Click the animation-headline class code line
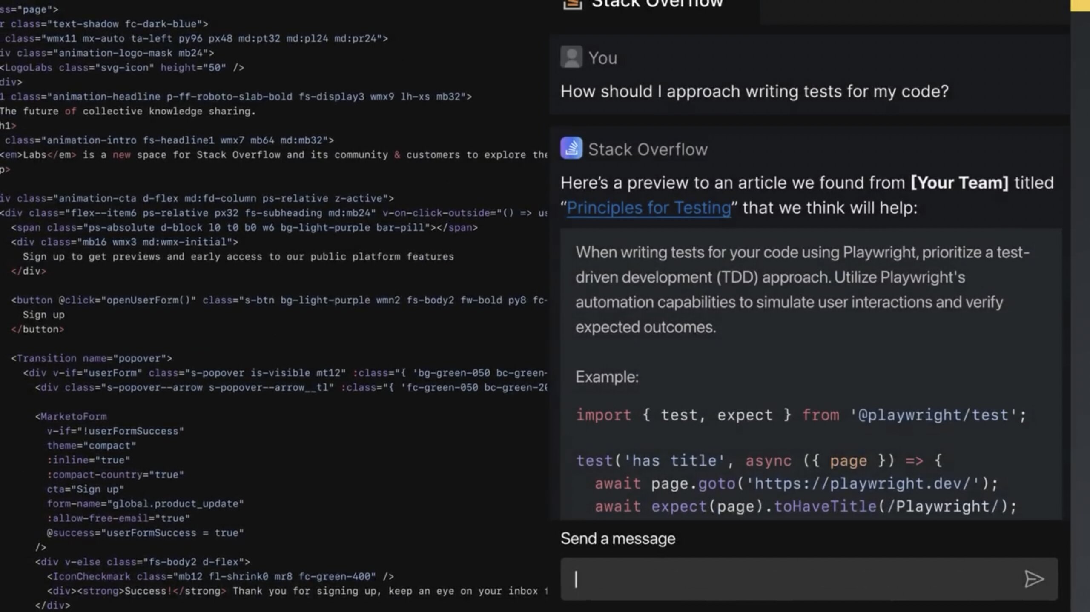Image resolution: width=1090 pixels, height=612 pixels. 236,97
